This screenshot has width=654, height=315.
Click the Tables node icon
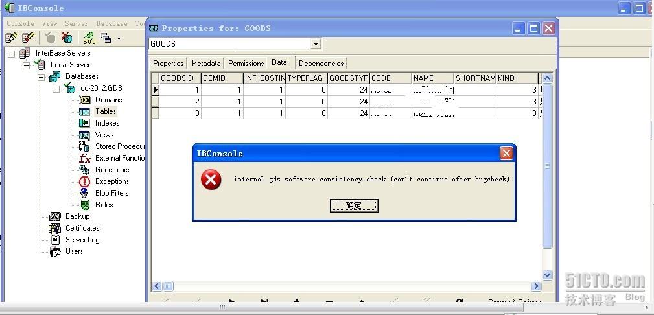85,111
